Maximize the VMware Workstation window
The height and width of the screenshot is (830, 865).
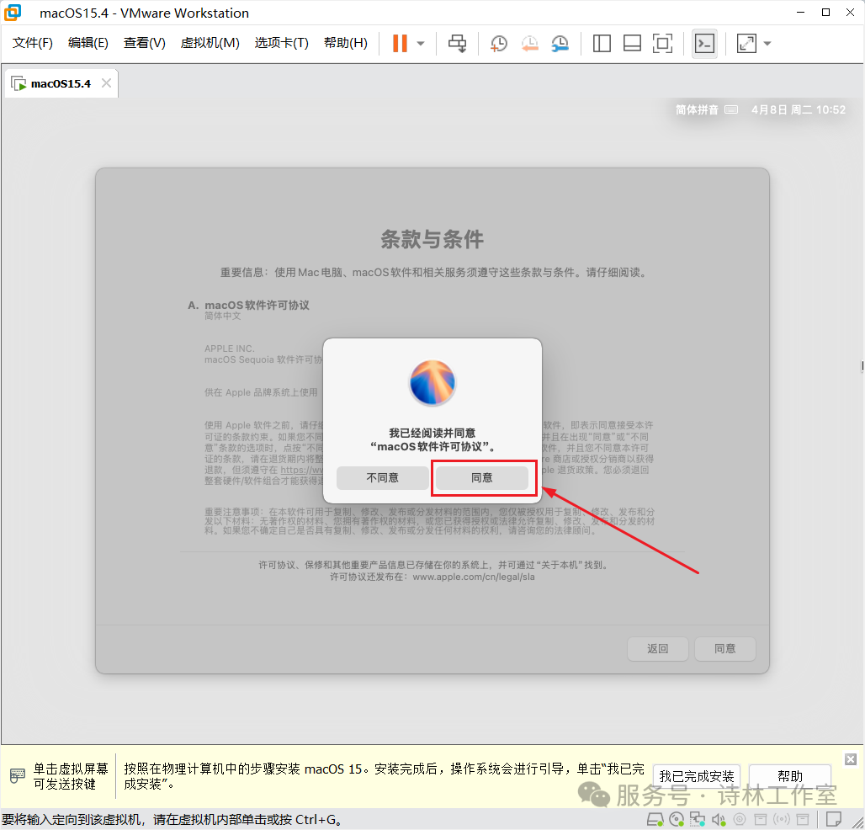pyautogui.click(x=825, y=12)
